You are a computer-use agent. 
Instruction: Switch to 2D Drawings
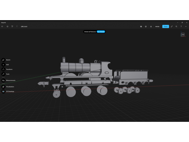[3, 91]
